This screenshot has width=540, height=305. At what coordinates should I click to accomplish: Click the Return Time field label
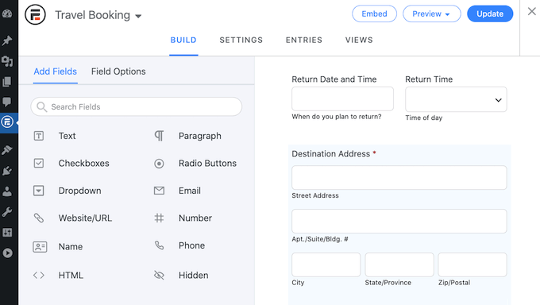click(x=429, y=79)
